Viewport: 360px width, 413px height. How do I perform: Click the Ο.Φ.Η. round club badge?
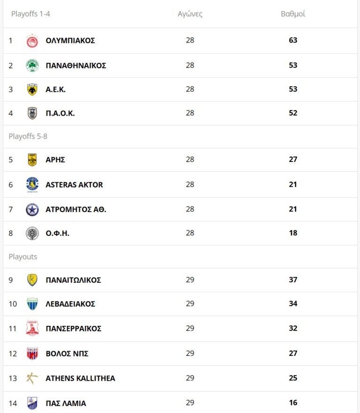(32, 233)
